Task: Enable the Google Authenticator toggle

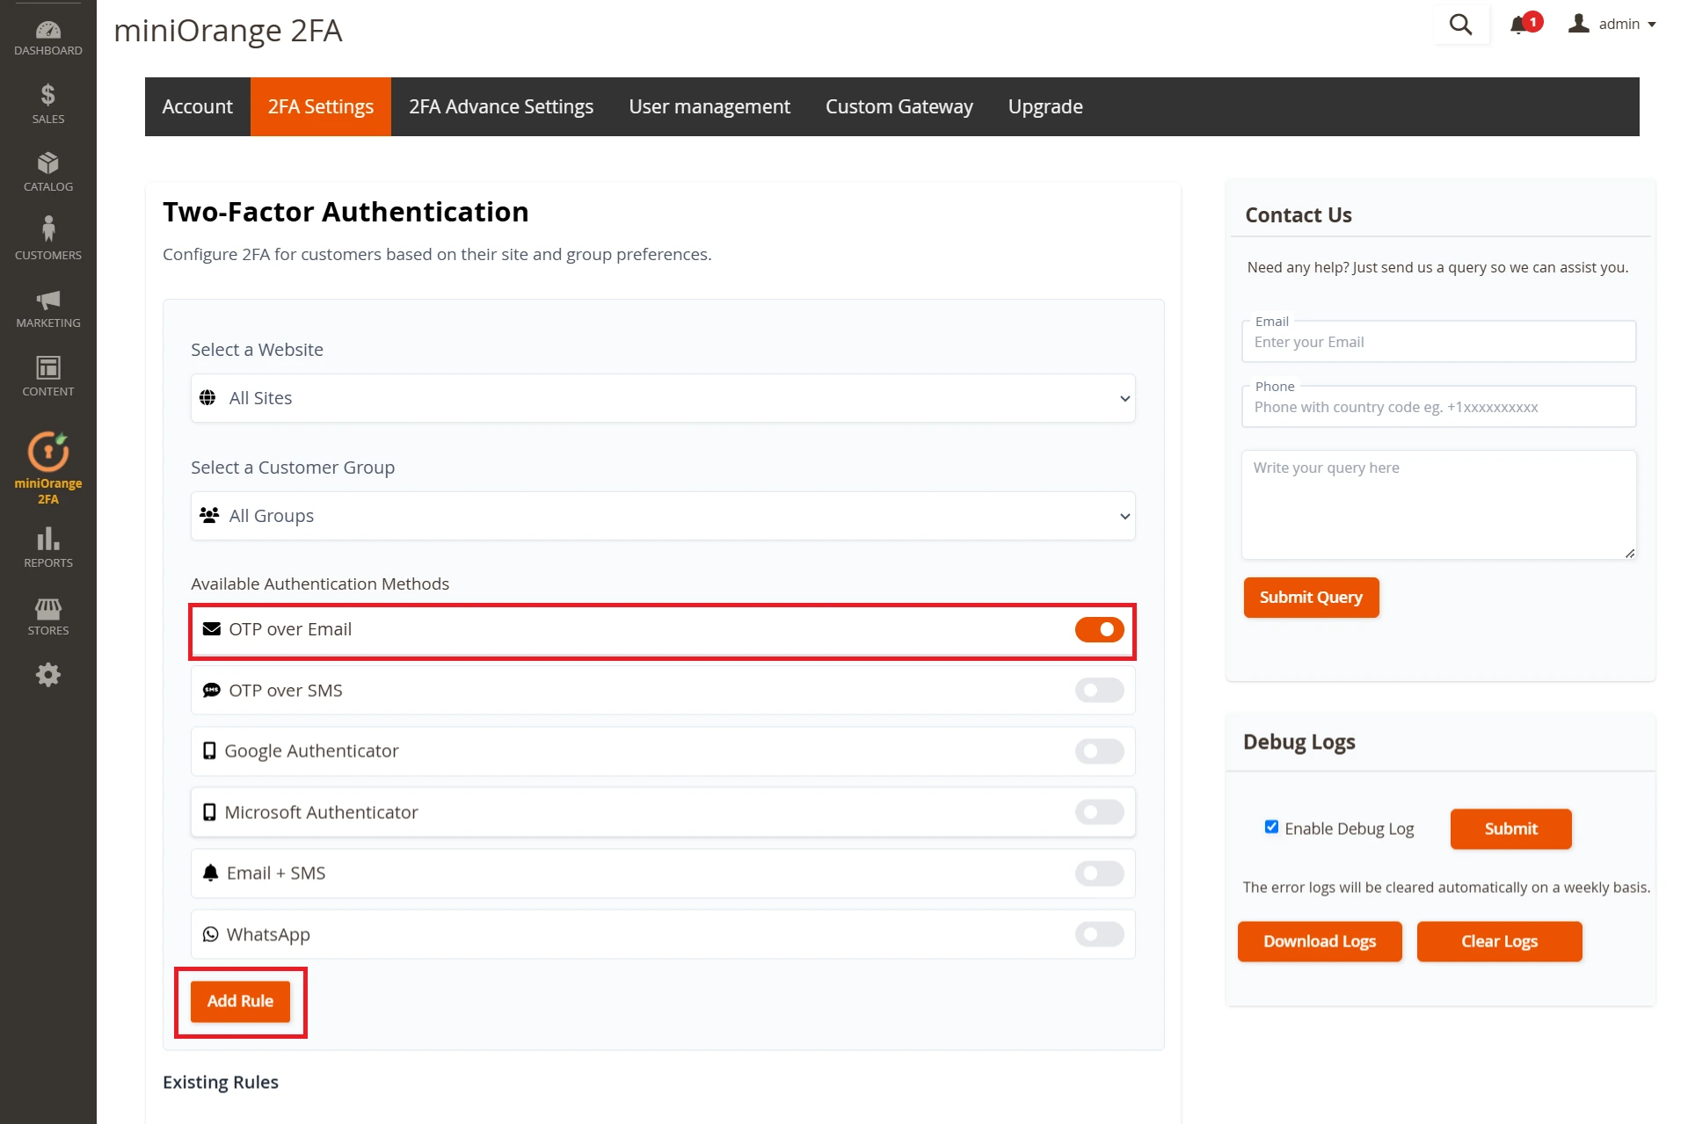Action: 1099,751
